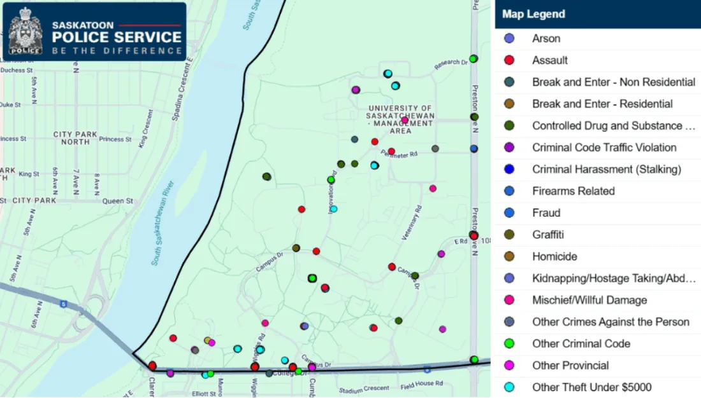Click the Criminal Code Traffic Violation color swatch
Viewport: 701px width, 398px height.
(x=510, y=147)
